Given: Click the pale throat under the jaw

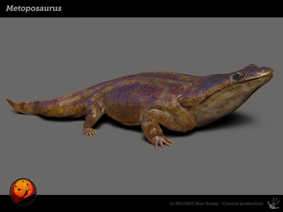Looking at the screenshot, I should pyautogui.click(x=226, y=102).
